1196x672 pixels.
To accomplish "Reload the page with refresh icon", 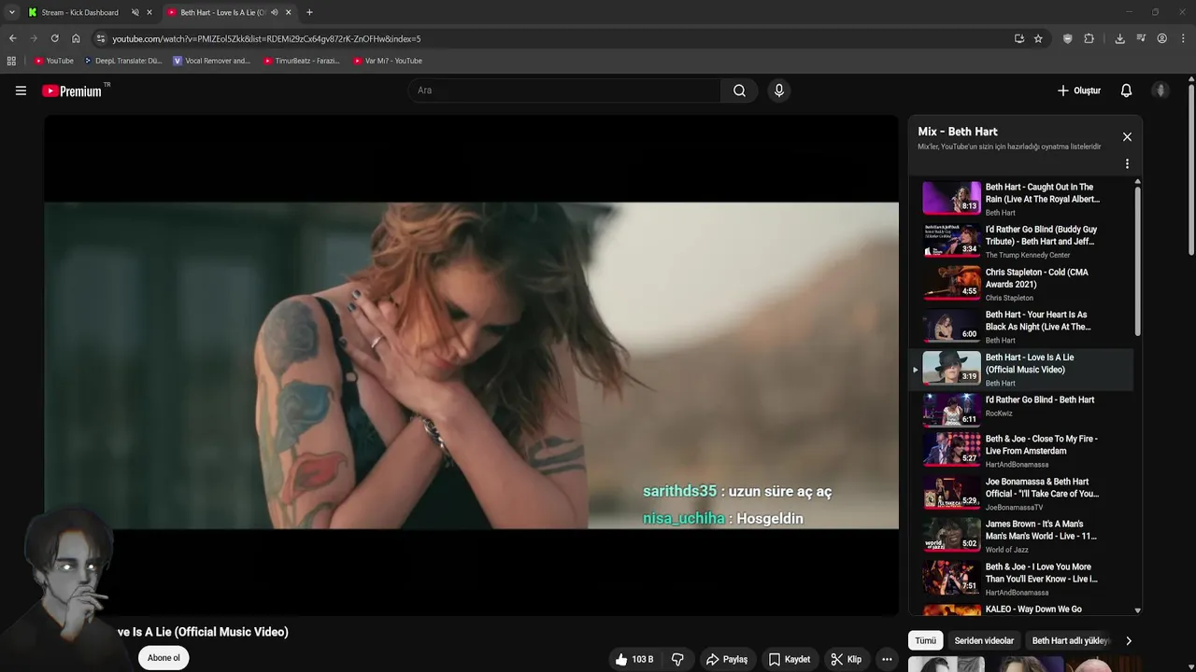I will [x=54, y=38].
